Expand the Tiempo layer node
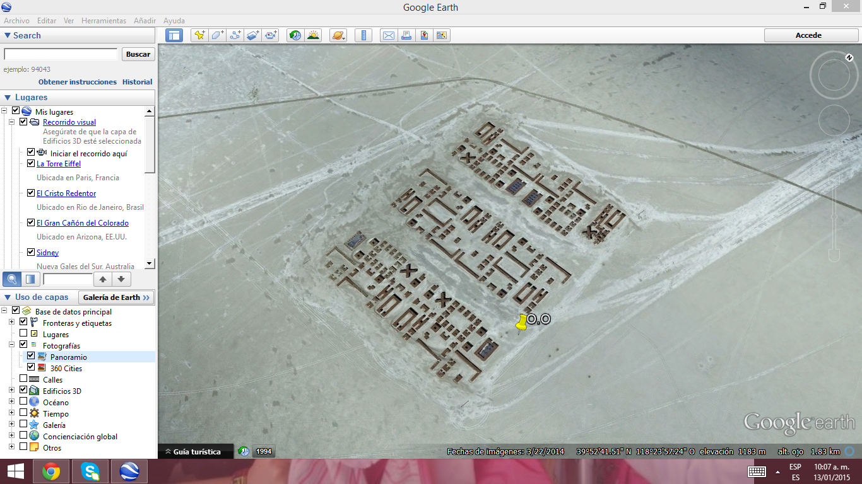The height and width of the screenshot is (484, 862). pyautogui.click(x=12, y=413)
